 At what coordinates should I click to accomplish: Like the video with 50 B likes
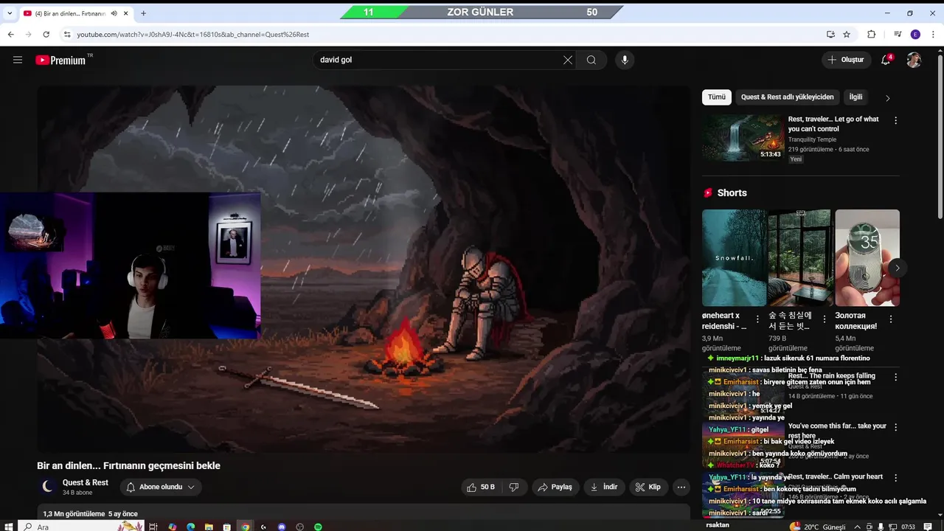coord(481,487)
